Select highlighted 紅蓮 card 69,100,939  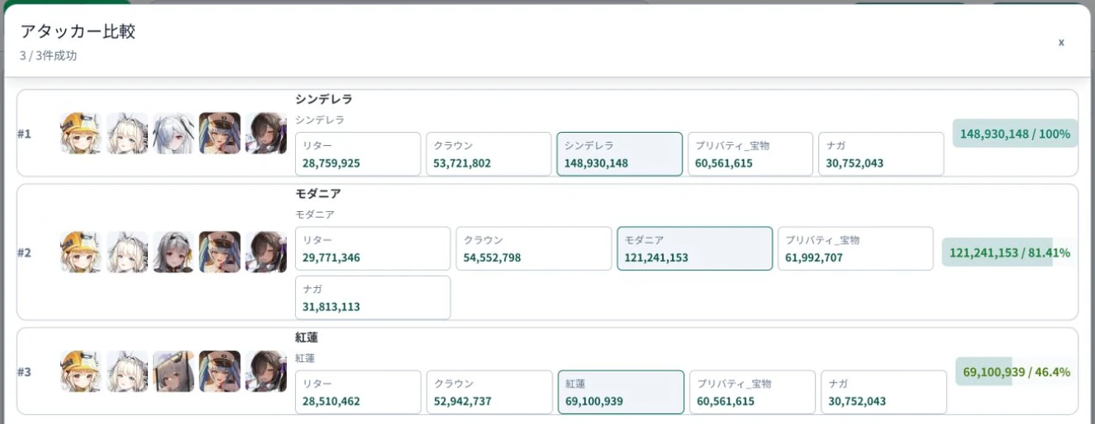tap(621, 392)
